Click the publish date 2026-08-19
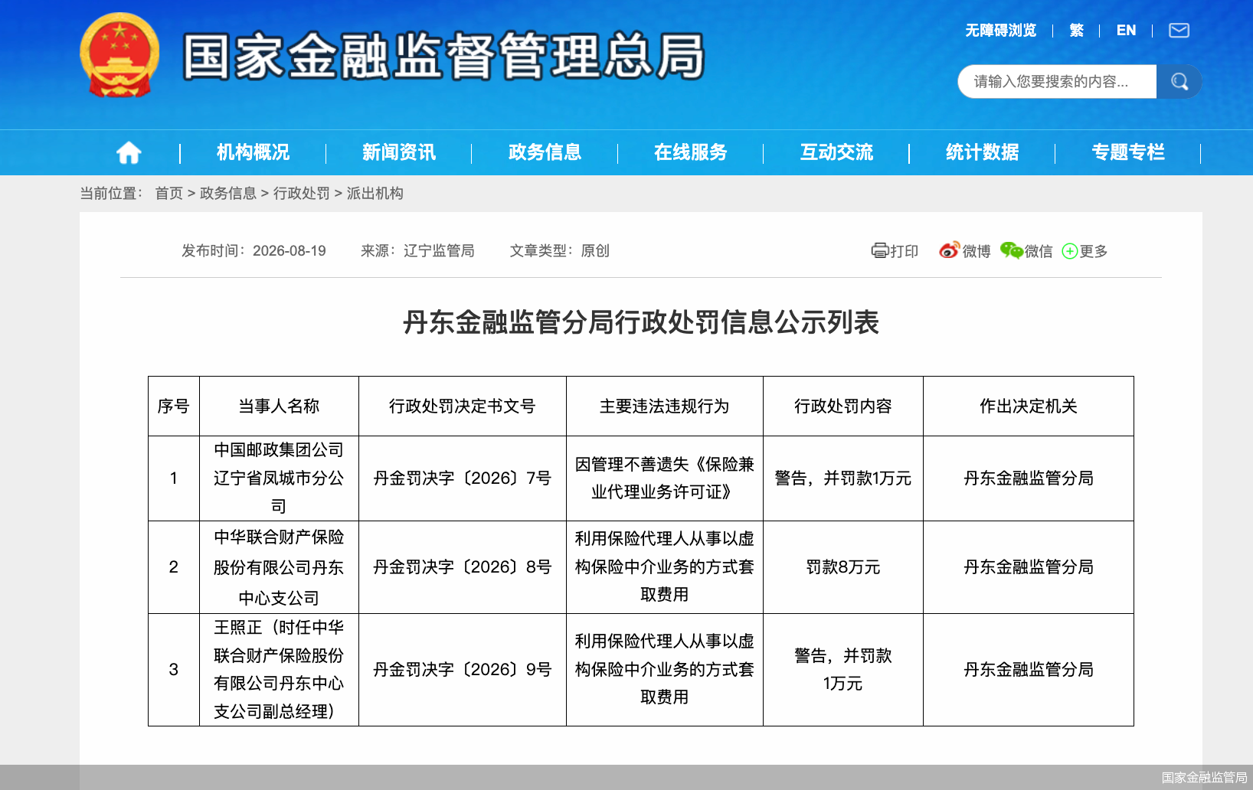 click(290, 251)
